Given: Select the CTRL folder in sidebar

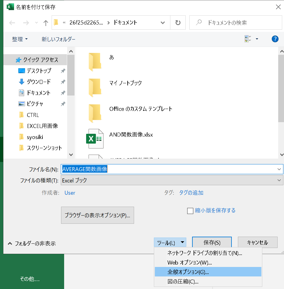Looking at the screenshot, I should point(29,115).
